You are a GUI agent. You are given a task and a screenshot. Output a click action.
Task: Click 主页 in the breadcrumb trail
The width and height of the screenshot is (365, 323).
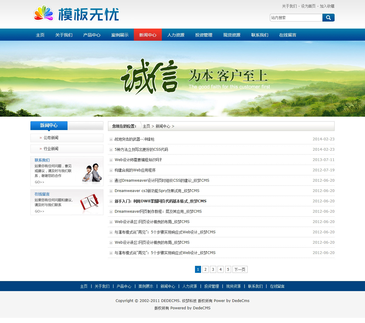pyautogui.click(x=146, y=126)
